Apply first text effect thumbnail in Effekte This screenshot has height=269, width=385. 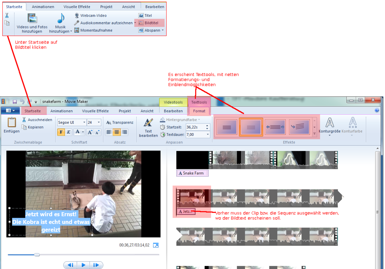(226, 127)
